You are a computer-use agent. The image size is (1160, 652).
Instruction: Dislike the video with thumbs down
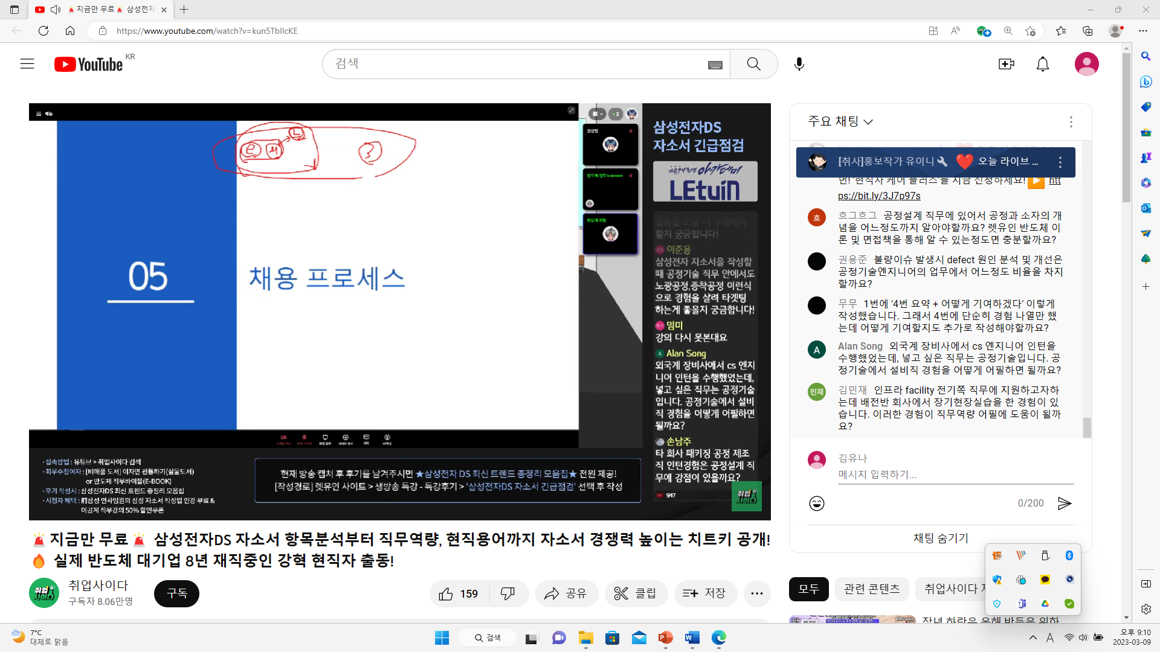click(507, 594)
